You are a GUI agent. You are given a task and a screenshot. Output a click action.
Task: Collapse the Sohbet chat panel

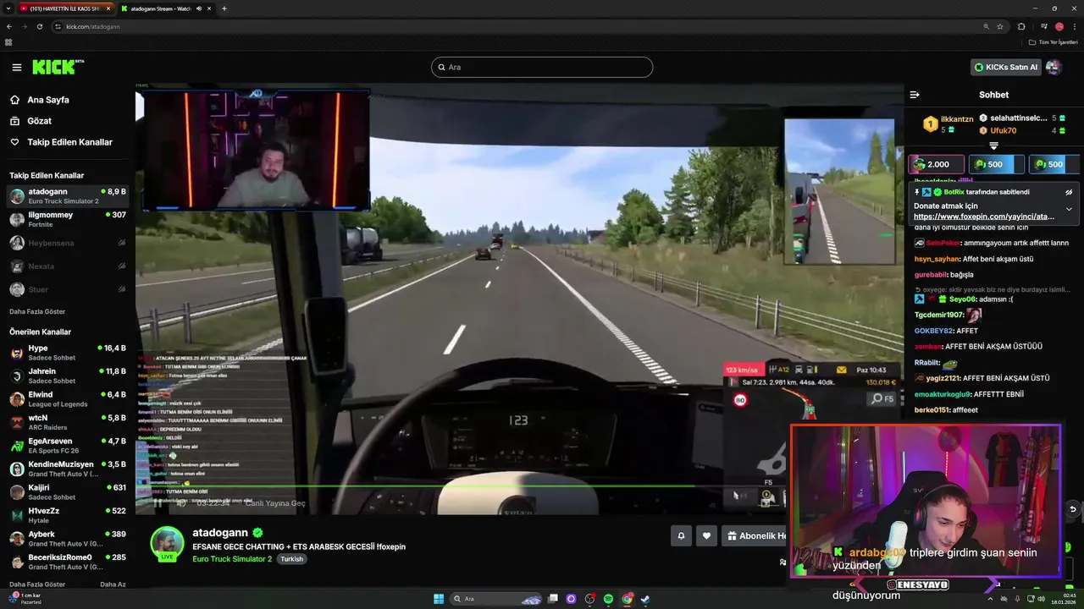pos(915,95)
